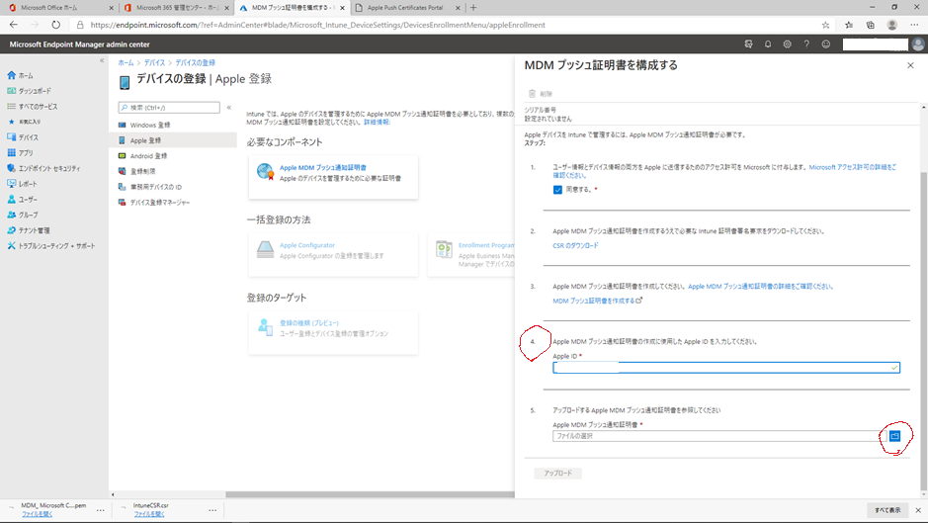
Task: Click the panel vertical scrollbar
Action: point(924,330)
